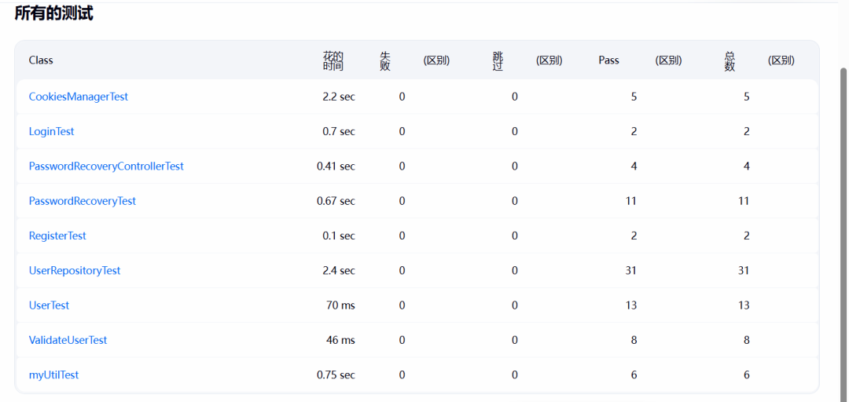Open the RegisterTest class link
The width and height of the screenshot is (849, 402).
pyautogui.click(x=57, y=236)
